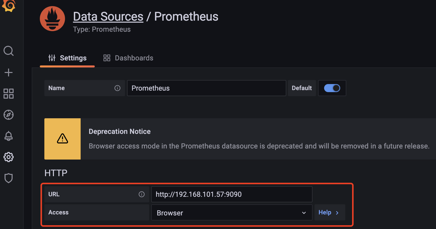The image size is (436, 229).
Task: Open the Access mode Browser dropdown
Action: pos(231,213)
